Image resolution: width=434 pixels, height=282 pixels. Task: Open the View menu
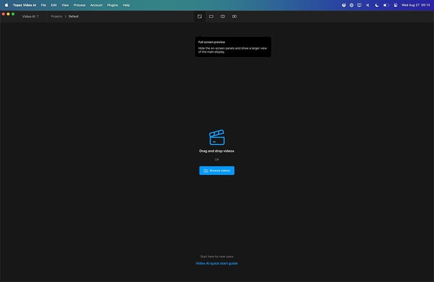click(65, 5)
